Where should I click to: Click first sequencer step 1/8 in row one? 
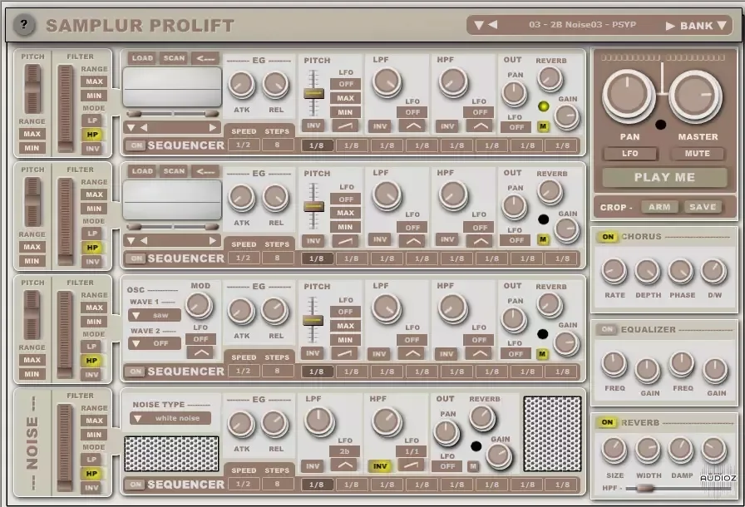coord(317,145)
